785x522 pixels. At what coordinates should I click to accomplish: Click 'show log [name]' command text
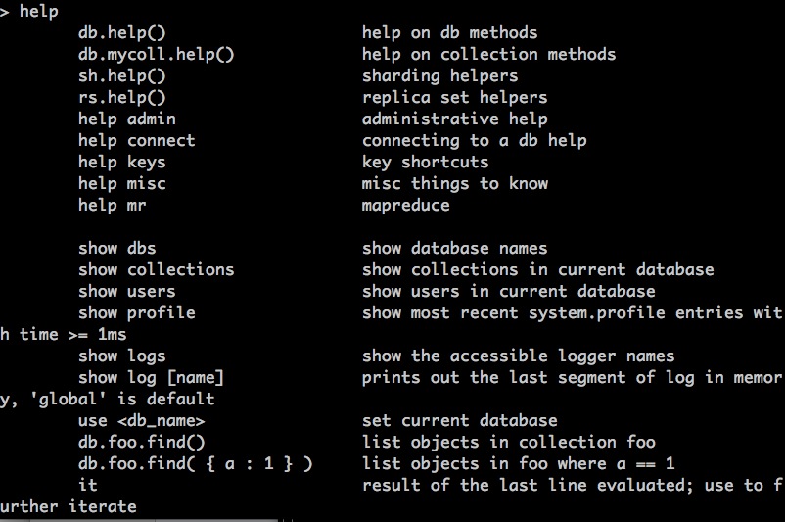(151, 377)
